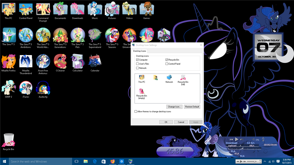Skip to next track in the desktop widget

(242, 140)
